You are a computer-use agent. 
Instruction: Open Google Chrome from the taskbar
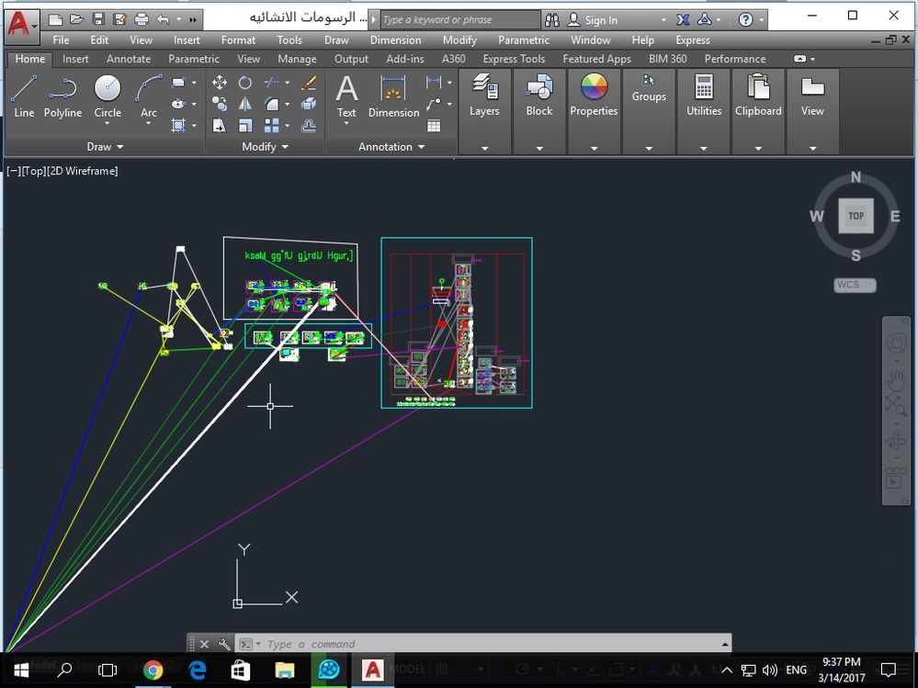153,670
